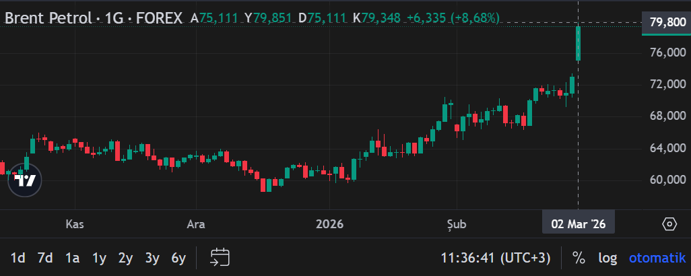Viewport: 691px width, 276px height.
Task: Toggle automatic scaling with otomatik
Action: coord(657,257)
